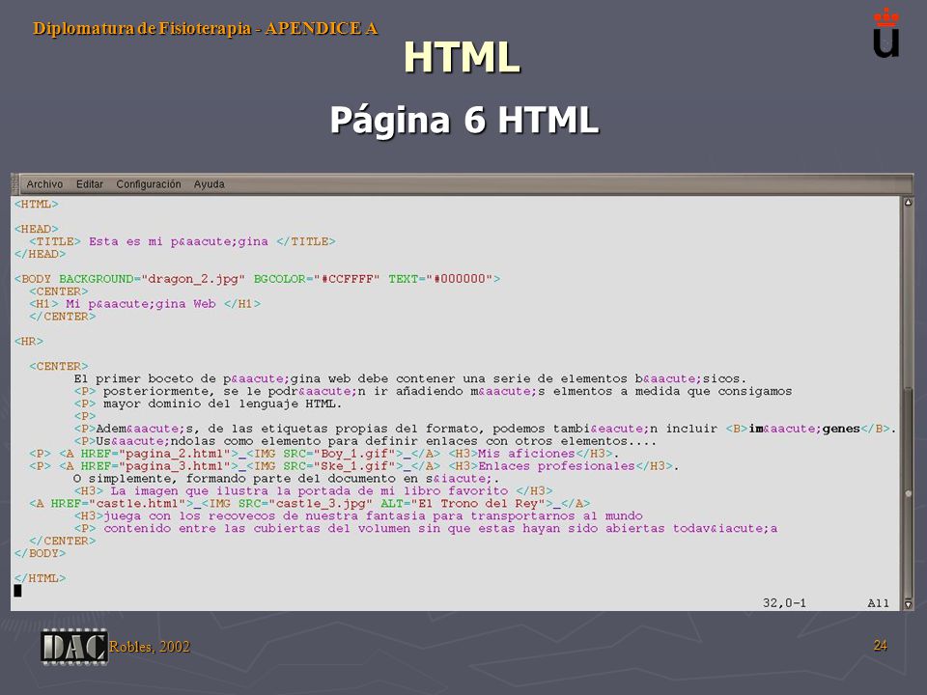Click the <HEAD> tag line
This screenshot has width=927, height=695.
[x=36, y=229]
